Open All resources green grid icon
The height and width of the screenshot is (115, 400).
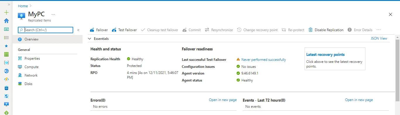(6, 54)
